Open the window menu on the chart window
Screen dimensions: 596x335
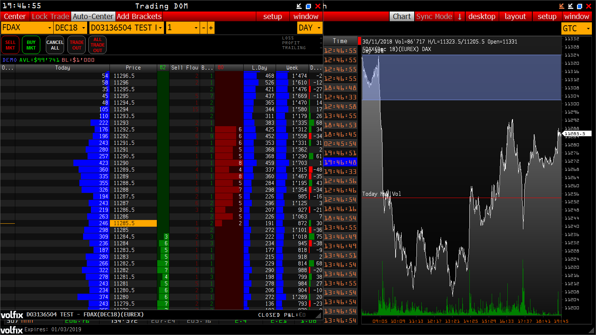pyautogui.click(x=577, y=16)
